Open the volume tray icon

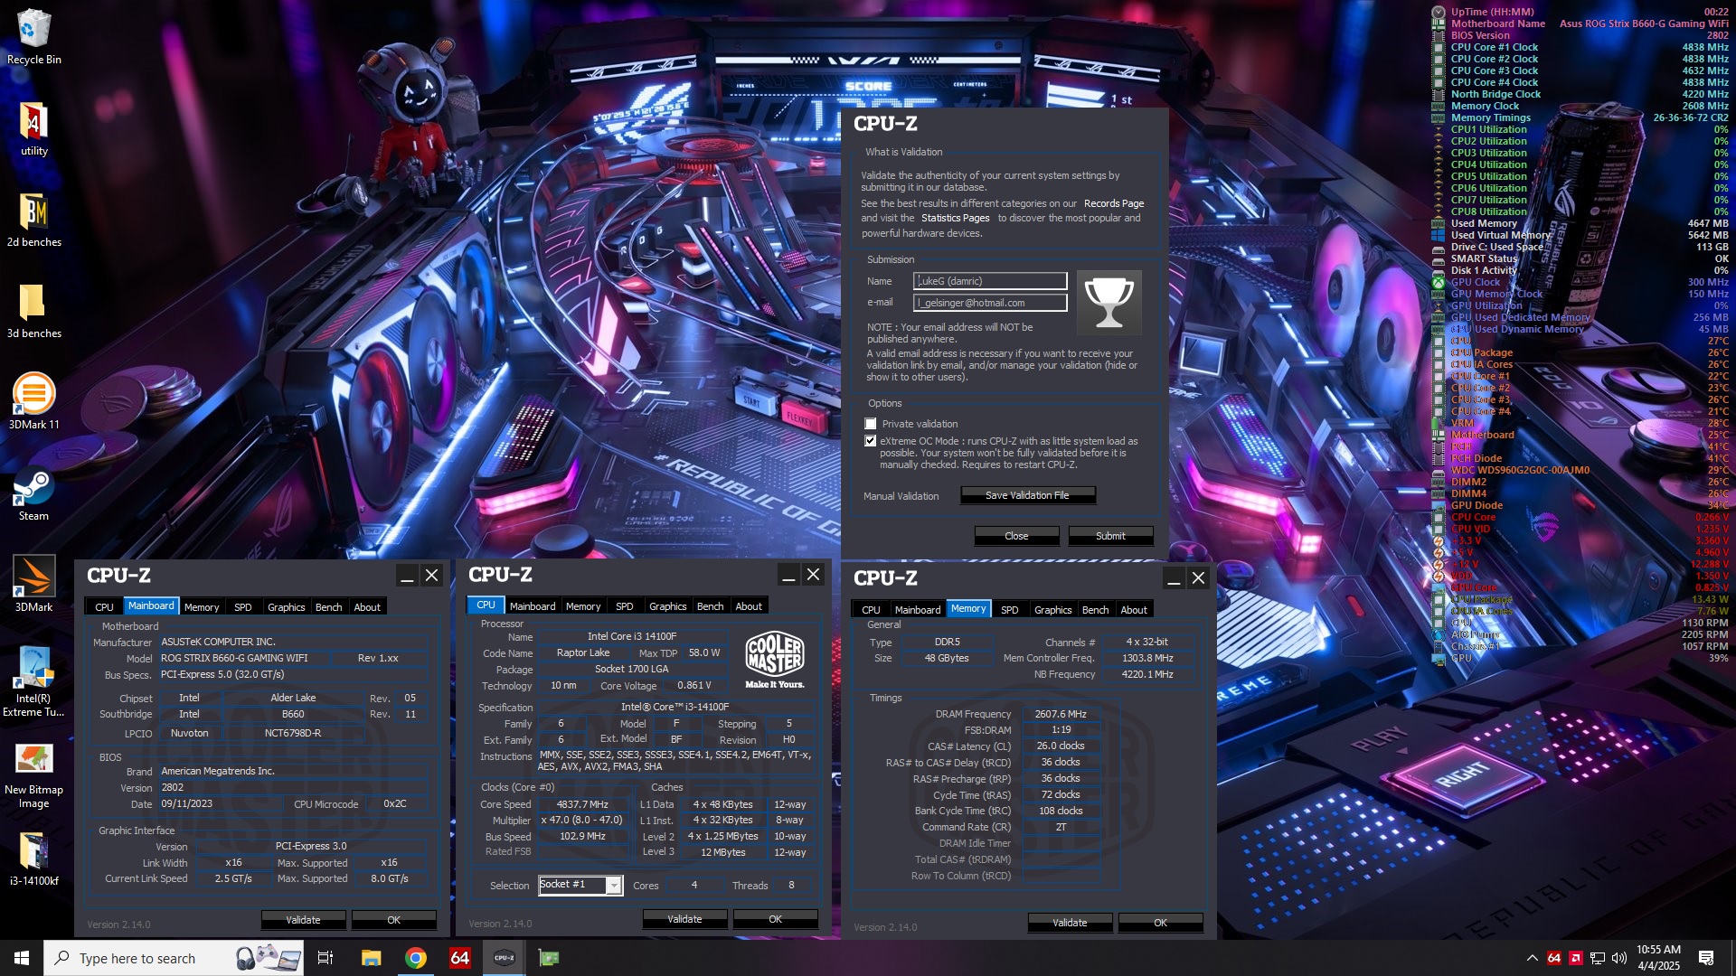(1619, 958)
